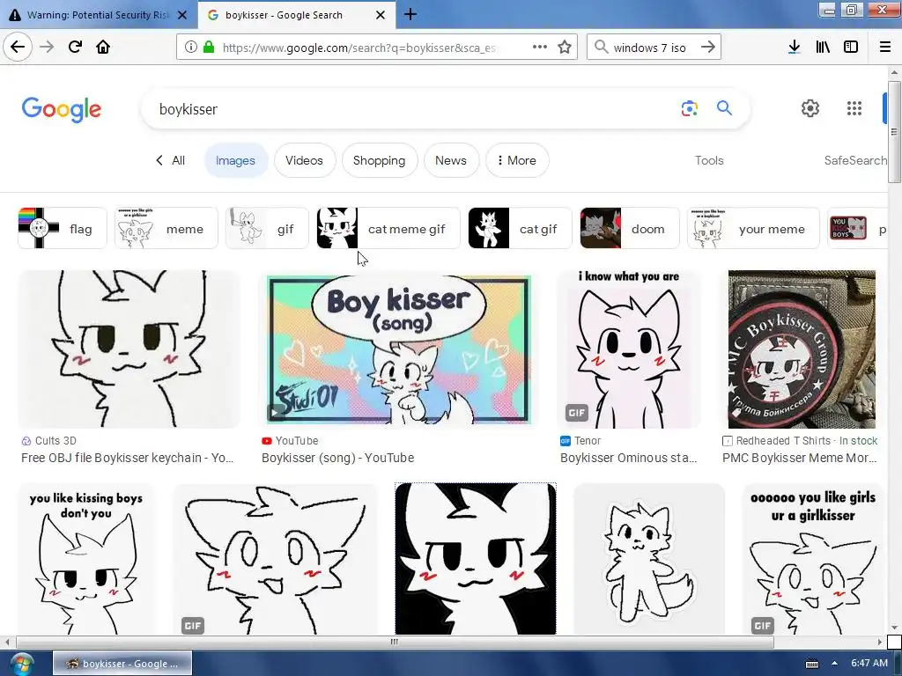902x676 pixels.
Task: Switch to the Warning Potential Security Risk tab
Action: click(98, 15)
